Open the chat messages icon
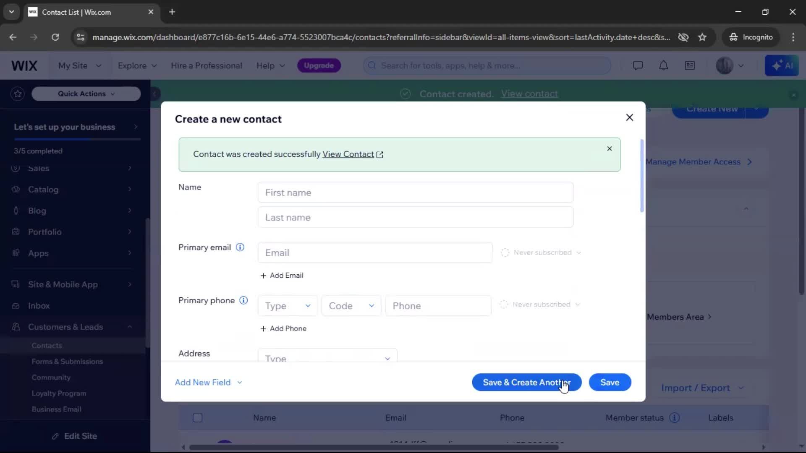The width and height of the screenshot is (806, 453). tap(638, 65)
